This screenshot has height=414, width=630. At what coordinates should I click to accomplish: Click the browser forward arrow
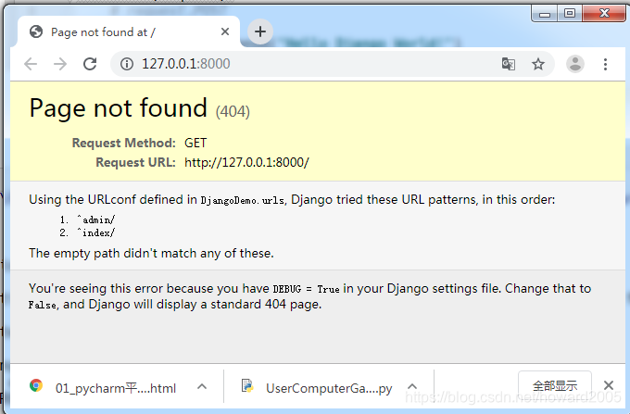pyautogui.click(x=60, y=64)
